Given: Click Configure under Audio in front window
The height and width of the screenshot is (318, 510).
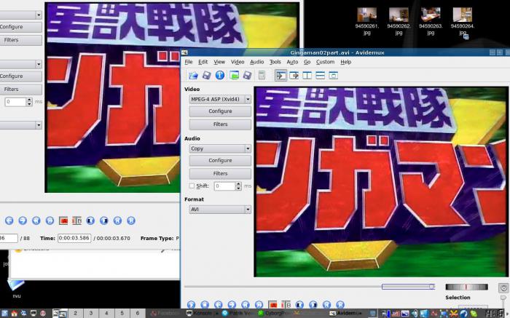Looking at the screenshot, I should (220, 161).
